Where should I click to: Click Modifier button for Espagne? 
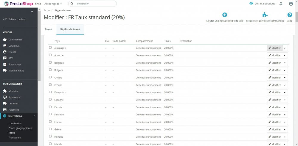click(275, 100)
